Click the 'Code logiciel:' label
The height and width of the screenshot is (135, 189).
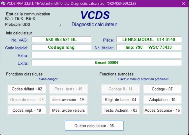pyautogui.click(x=17, y=48)
